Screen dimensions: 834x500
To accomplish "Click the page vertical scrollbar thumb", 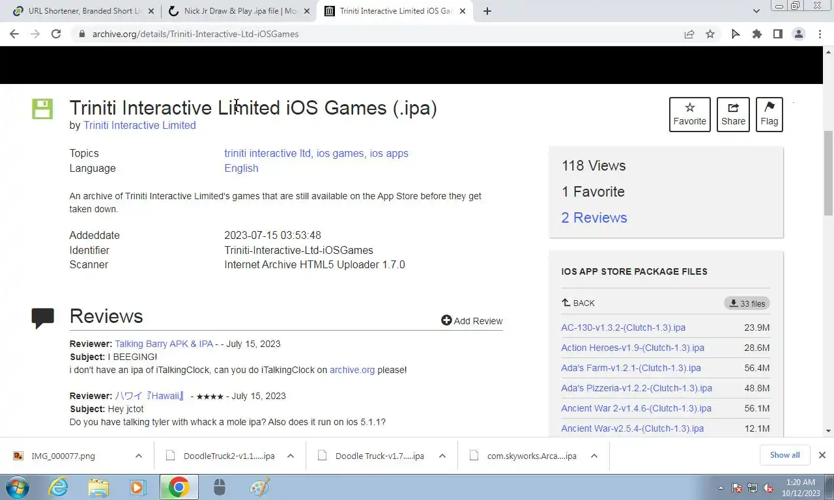I will [829, 173].
